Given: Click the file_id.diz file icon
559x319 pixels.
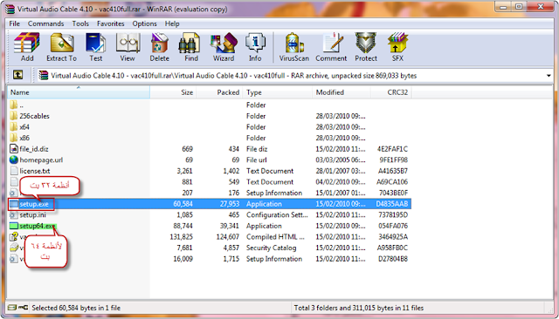Looking at the screenshot, I should tap(14, 149).
